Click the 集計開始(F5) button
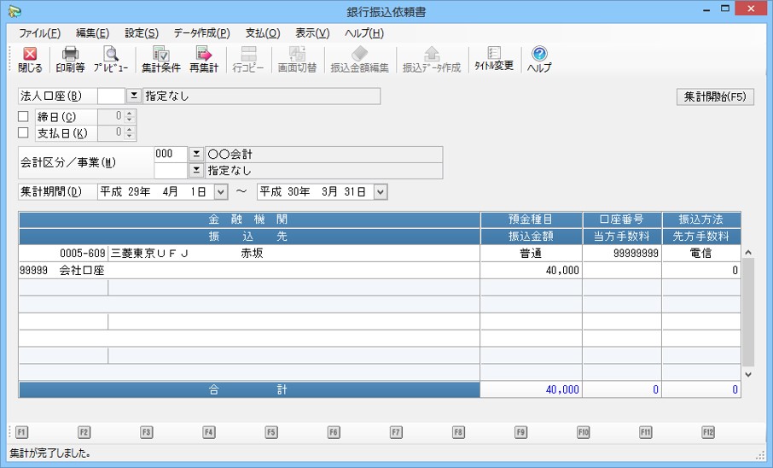This screenshot has width=773, height=468. pyautogui.click(x=715, y=97)
